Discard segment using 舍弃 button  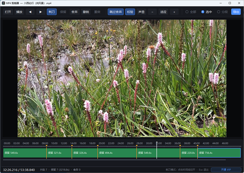[x=75, y=12]
